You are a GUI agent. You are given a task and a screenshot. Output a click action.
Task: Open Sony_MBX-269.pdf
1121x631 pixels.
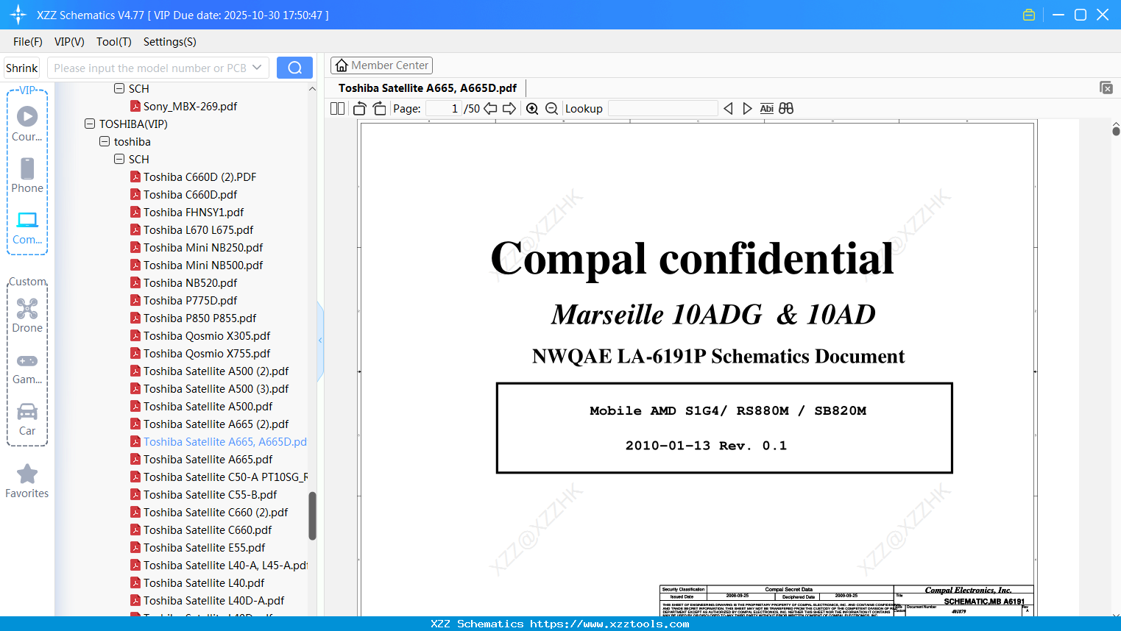coord(190,106)
